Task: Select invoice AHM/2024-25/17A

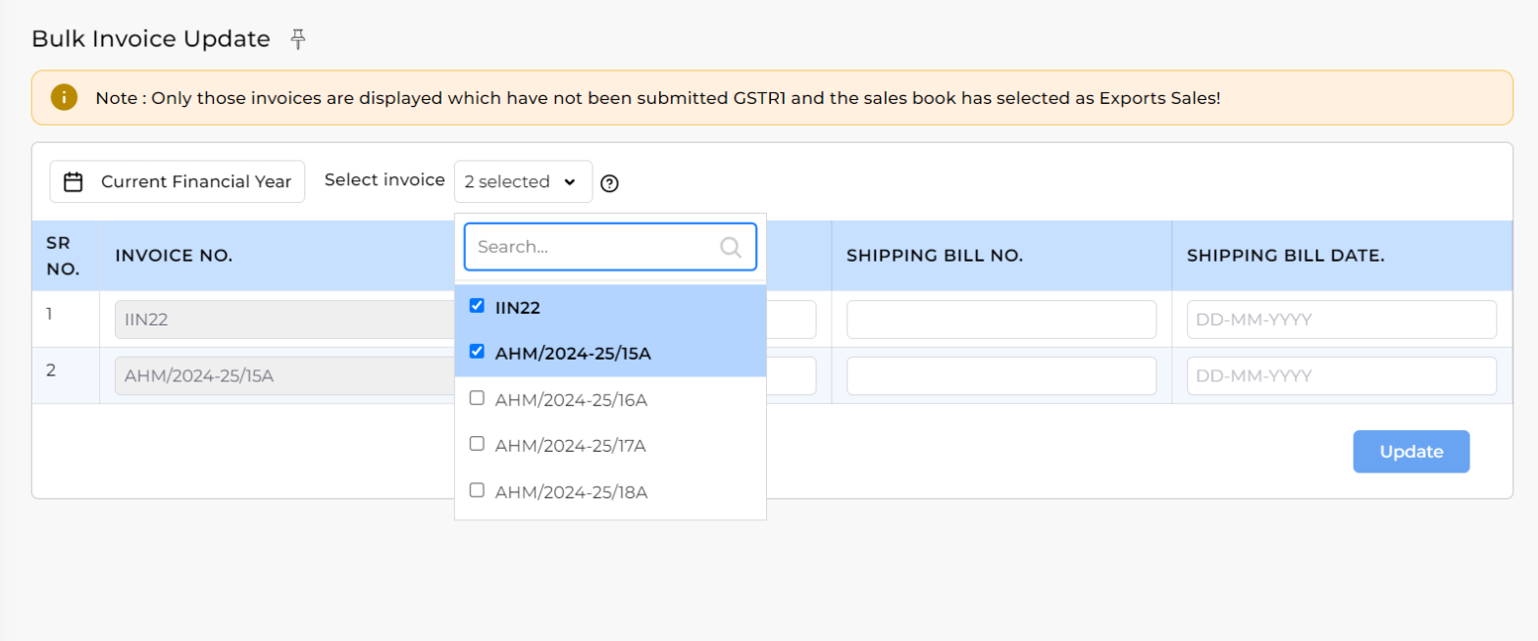Action: [478, 444]
